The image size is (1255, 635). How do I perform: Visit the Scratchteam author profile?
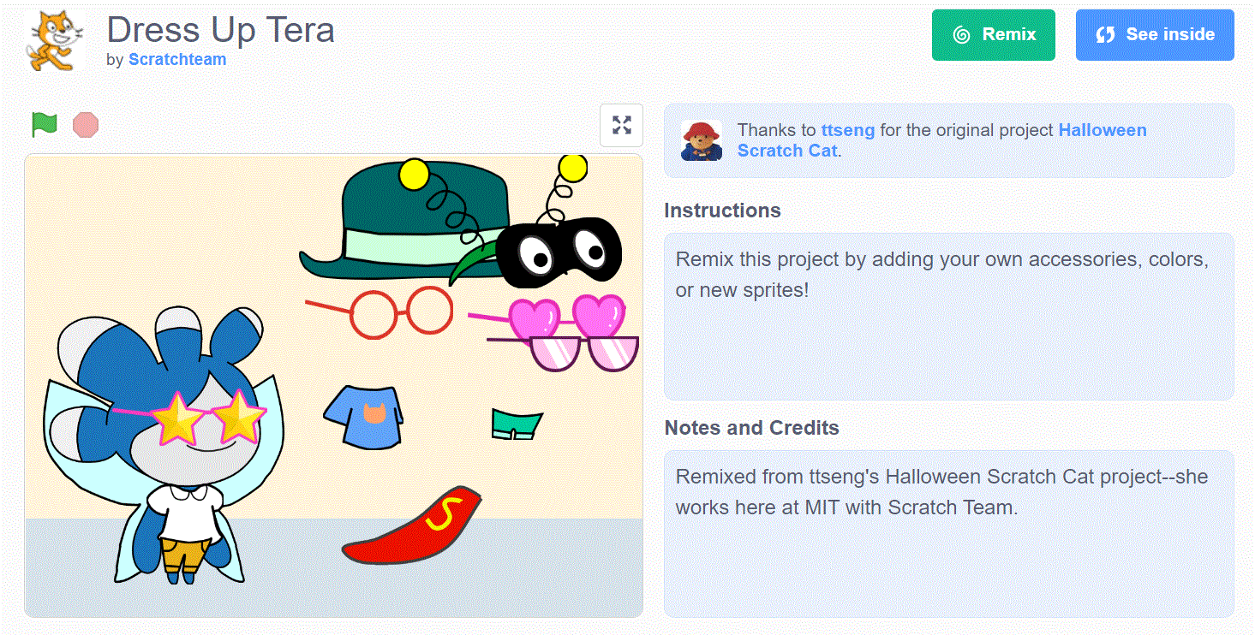[177, 60]
